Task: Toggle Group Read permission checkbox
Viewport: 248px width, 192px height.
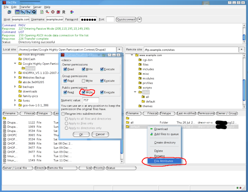Action: [65, 80]
